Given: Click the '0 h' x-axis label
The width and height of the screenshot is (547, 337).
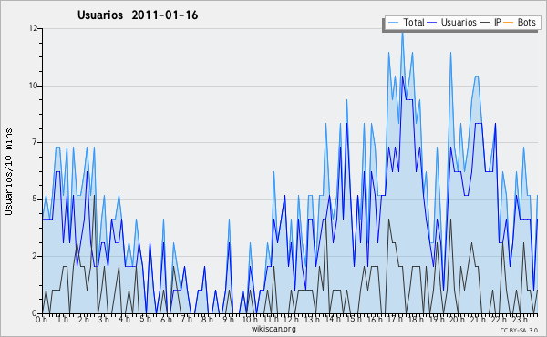Looking at the screenshot, I should point(41,319).
